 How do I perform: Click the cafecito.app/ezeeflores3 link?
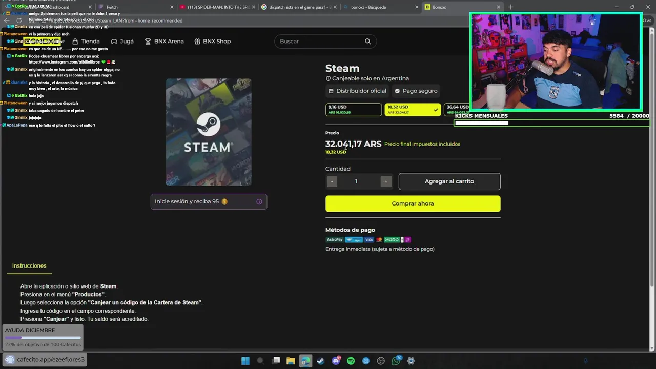coord(51,359)
